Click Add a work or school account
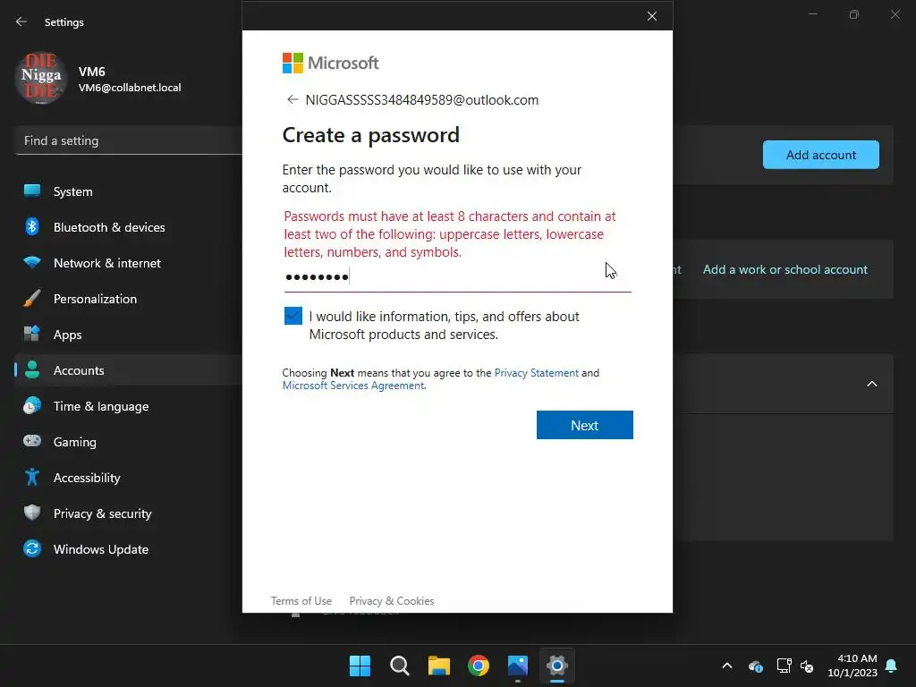The image size is (916, 687). 785,269
